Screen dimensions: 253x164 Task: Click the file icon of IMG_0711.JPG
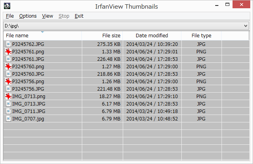pyautogui.click(x=8, y=111)
